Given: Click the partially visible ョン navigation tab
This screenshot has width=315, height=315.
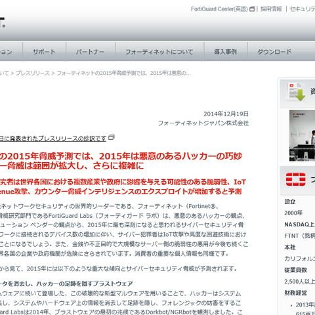Looking at the screenshot, I should coord(11,52).
